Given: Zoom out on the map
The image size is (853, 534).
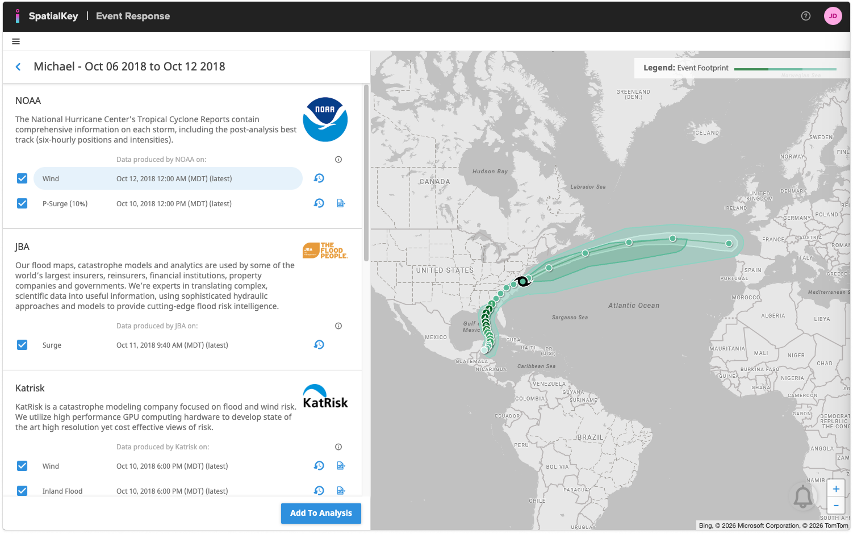Looking at the screenshot, I should (836, 505).
